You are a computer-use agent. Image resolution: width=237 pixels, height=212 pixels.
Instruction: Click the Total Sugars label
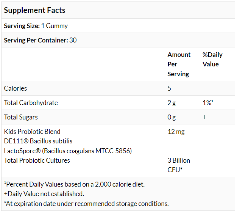click(21, 117)
